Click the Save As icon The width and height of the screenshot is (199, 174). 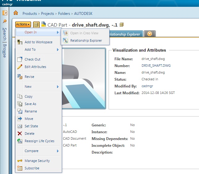tap(20, 104)
